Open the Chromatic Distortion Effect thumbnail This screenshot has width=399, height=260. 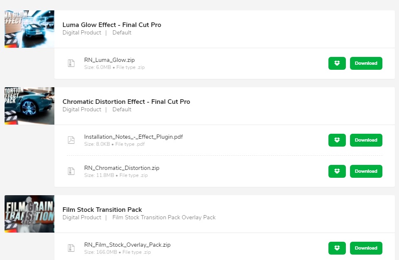[x=29, y=106]
